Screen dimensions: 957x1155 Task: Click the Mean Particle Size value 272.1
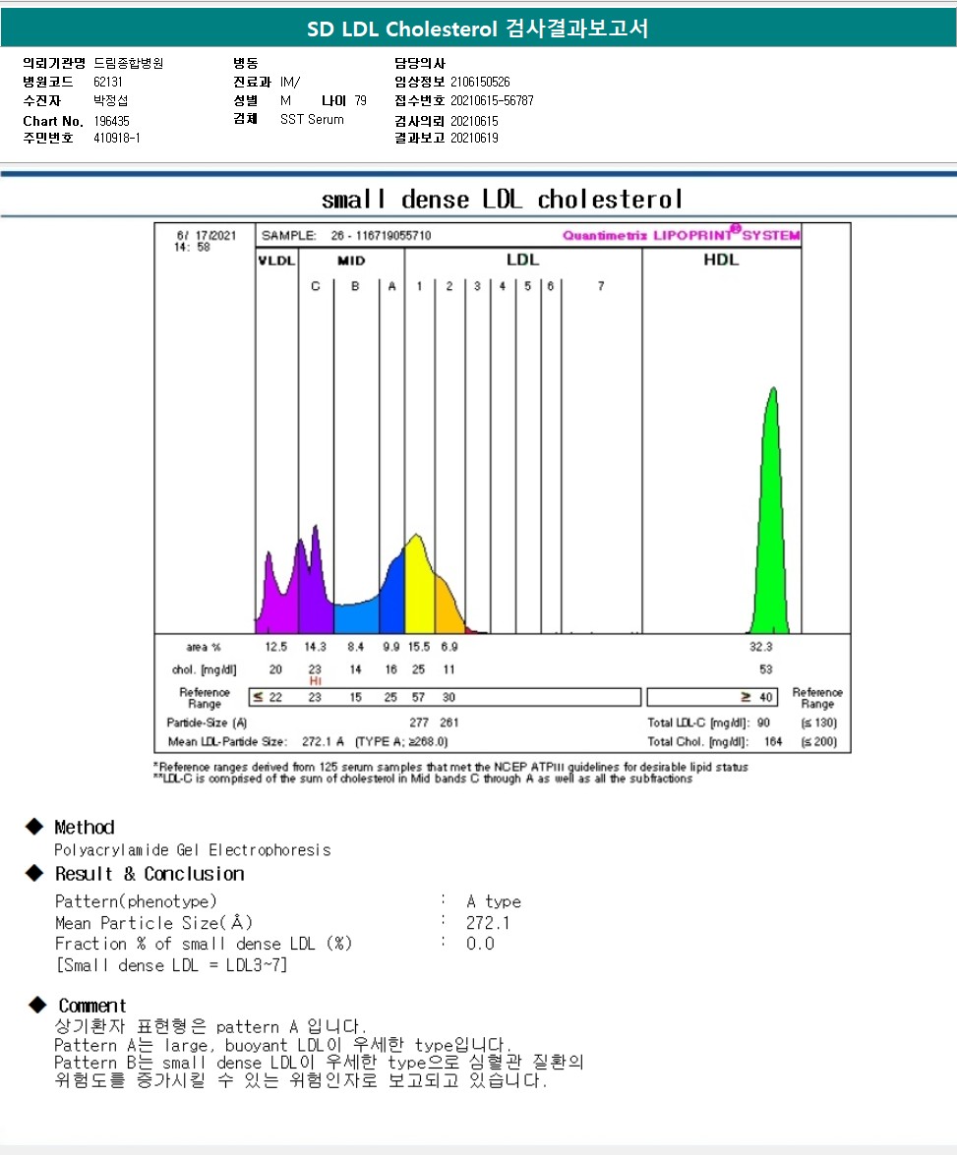tap(489, 923)
